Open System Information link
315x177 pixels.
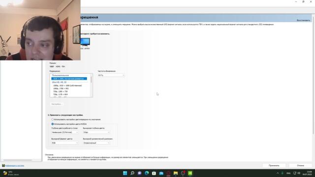click(15, 166)
